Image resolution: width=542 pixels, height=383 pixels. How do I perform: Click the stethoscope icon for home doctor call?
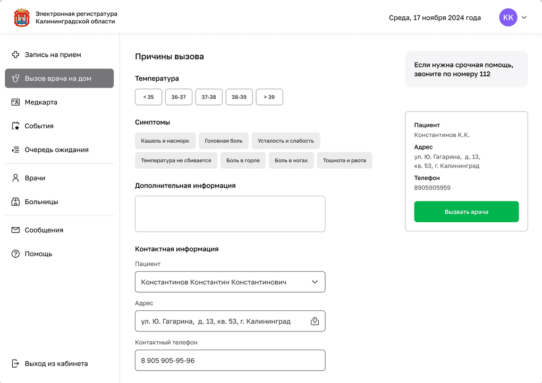click(x=15, y=79)
